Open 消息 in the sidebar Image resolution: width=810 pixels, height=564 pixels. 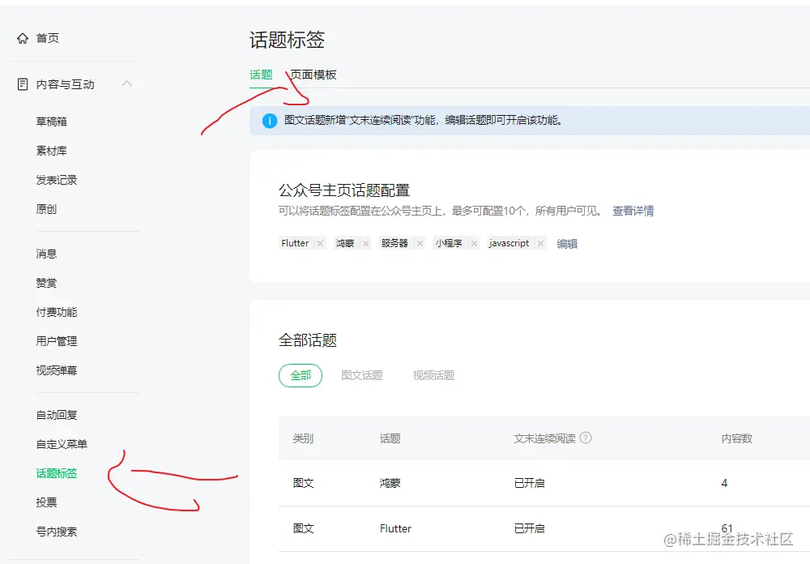(x=46, y=254)
